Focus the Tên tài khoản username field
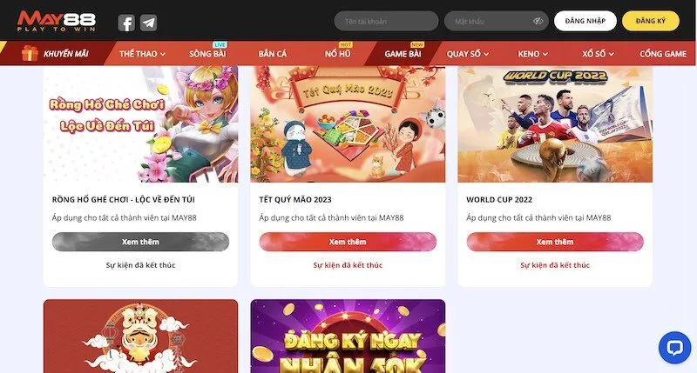The image size is (697, 373). point(386,21)
